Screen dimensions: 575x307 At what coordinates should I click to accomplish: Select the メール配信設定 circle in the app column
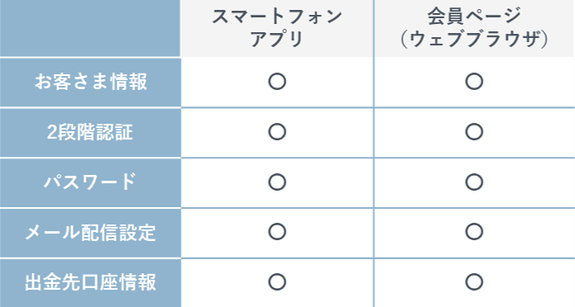(x=277, y=232)
